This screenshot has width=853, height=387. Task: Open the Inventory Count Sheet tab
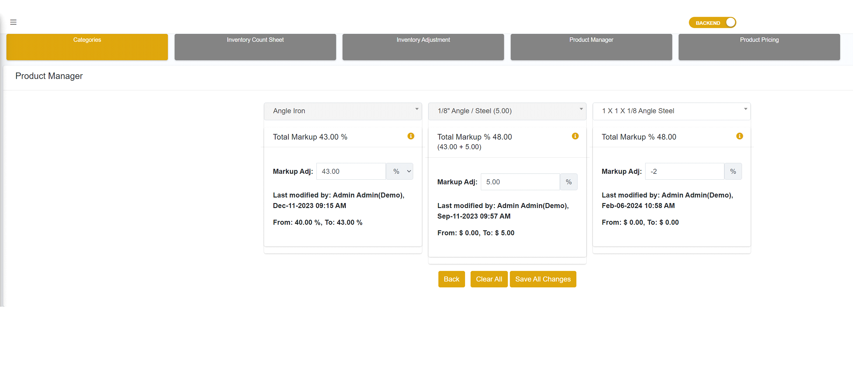tap(255, 47)
